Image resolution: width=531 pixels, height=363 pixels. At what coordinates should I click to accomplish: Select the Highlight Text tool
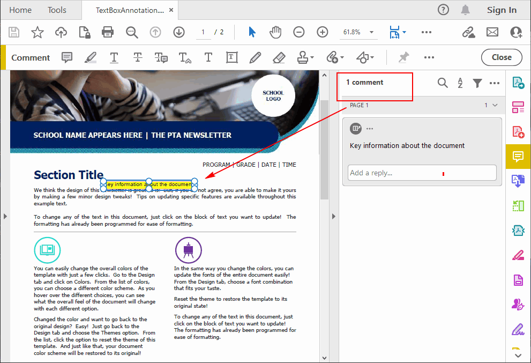coord(90,57)
